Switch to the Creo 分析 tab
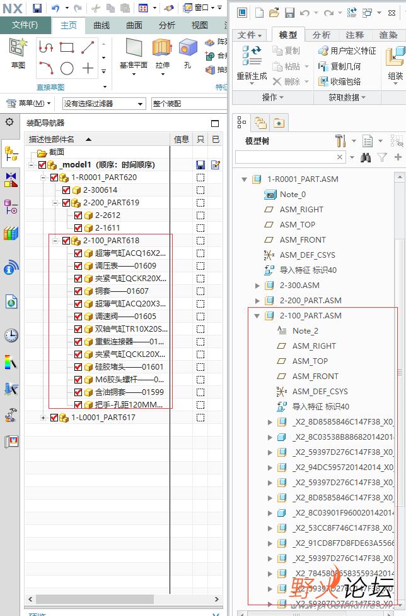 coord(322,35)
